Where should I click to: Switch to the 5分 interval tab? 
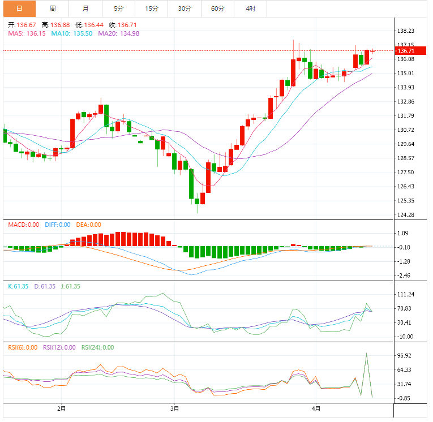[x=118, y=8]
